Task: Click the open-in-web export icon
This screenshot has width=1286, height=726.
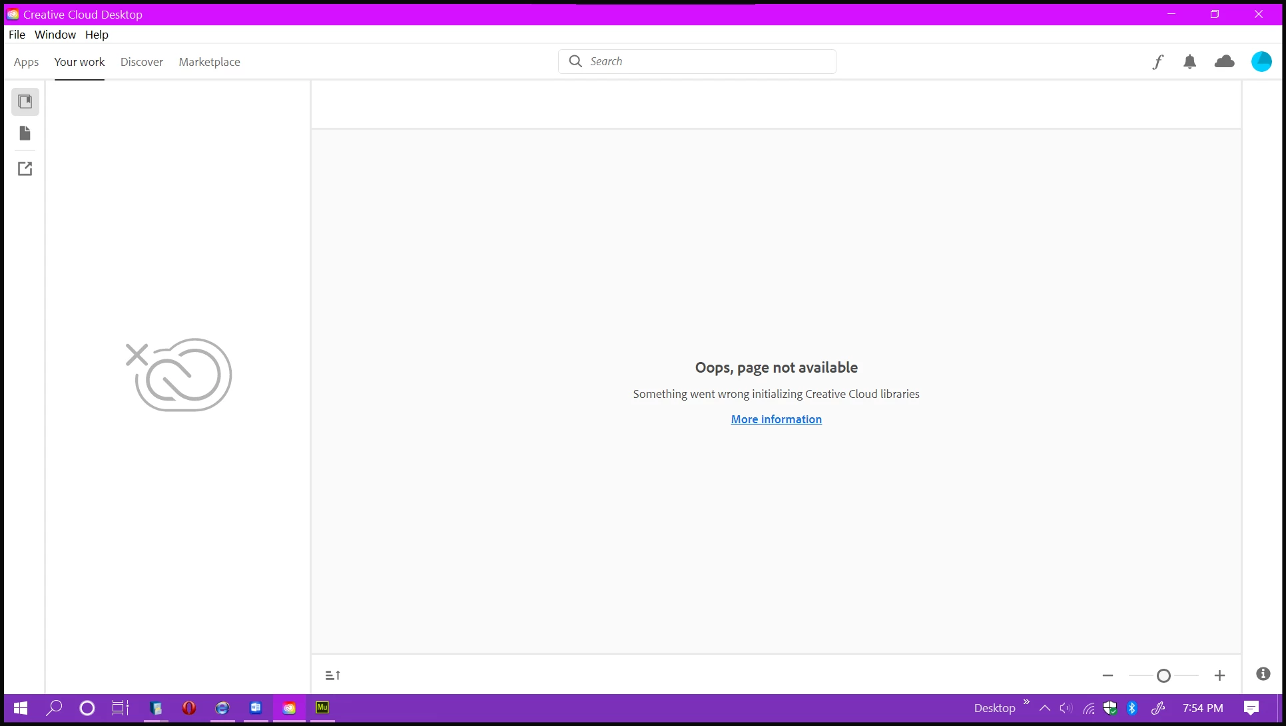Action: tap(25, 169)
